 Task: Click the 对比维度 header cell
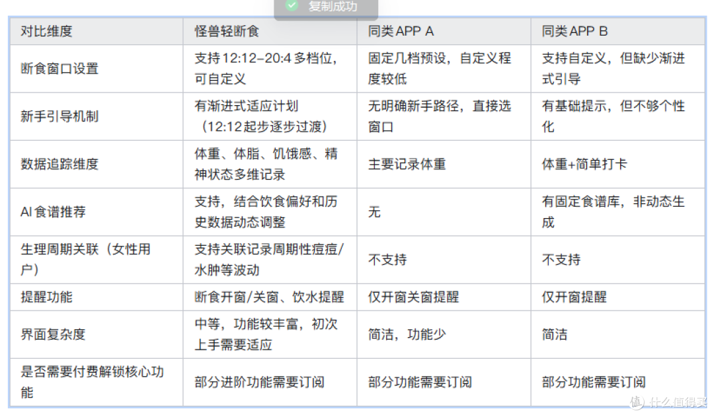point(97,31)
